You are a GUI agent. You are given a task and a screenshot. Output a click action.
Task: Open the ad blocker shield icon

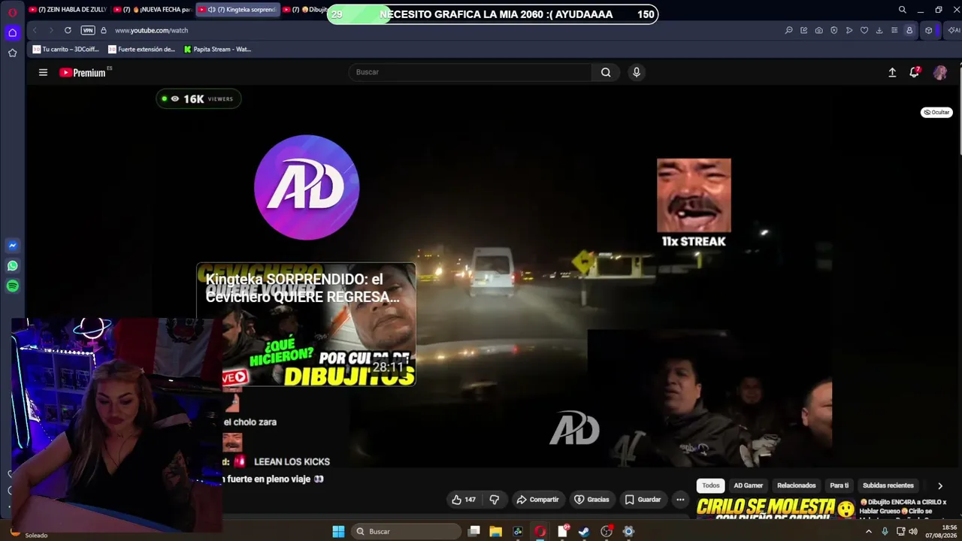click(833, 30)
